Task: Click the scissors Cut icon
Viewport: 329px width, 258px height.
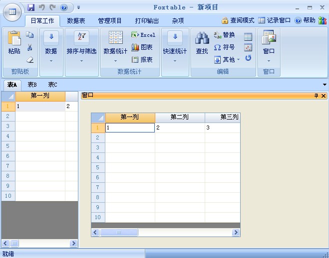Action: [29, 47]
